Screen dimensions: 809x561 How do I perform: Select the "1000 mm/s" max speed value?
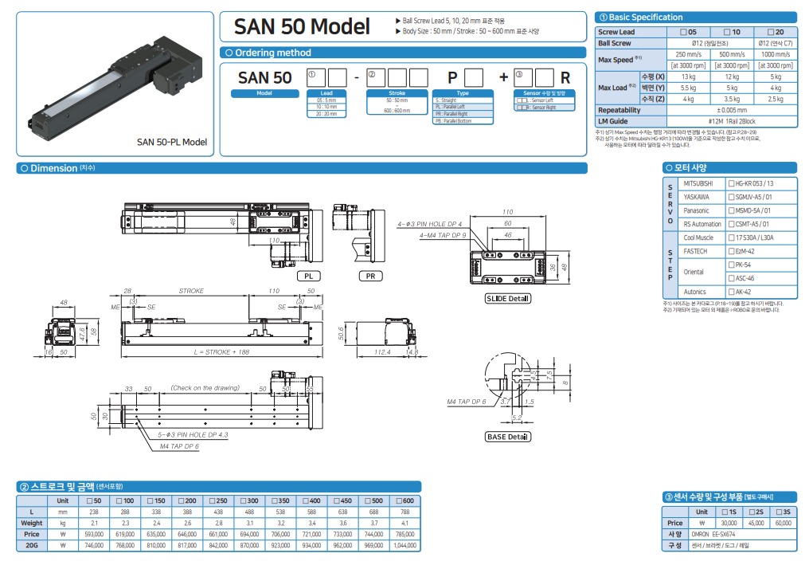pos(776,54)
